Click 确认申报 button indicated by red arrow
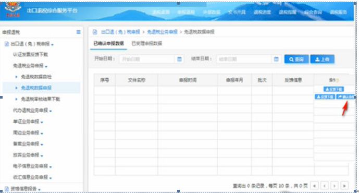 (345, 96)
